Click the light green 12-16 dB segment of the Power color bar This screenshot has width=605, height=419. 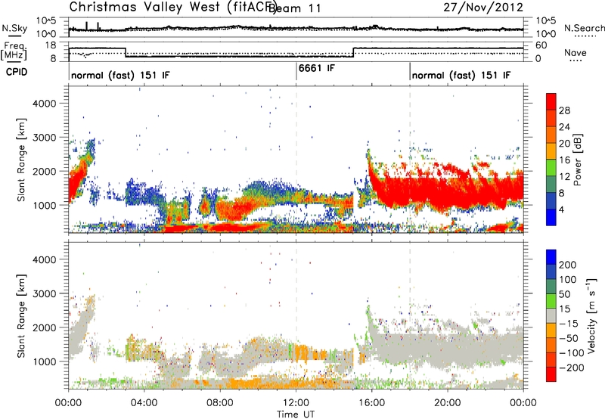point(551,168)
